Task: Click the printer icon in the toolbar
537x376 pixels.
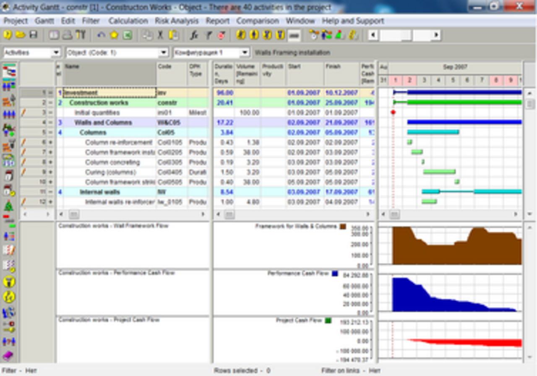Action: click(x=67, y=35)
